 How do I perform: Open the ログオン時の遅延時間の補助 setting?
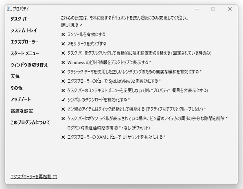coord(109,128)
